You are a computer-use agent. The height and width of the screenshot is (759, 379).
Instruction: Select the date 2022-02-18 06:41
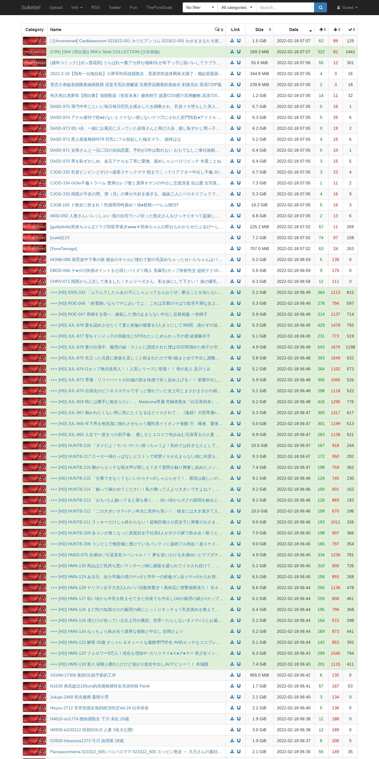point(294,686)
